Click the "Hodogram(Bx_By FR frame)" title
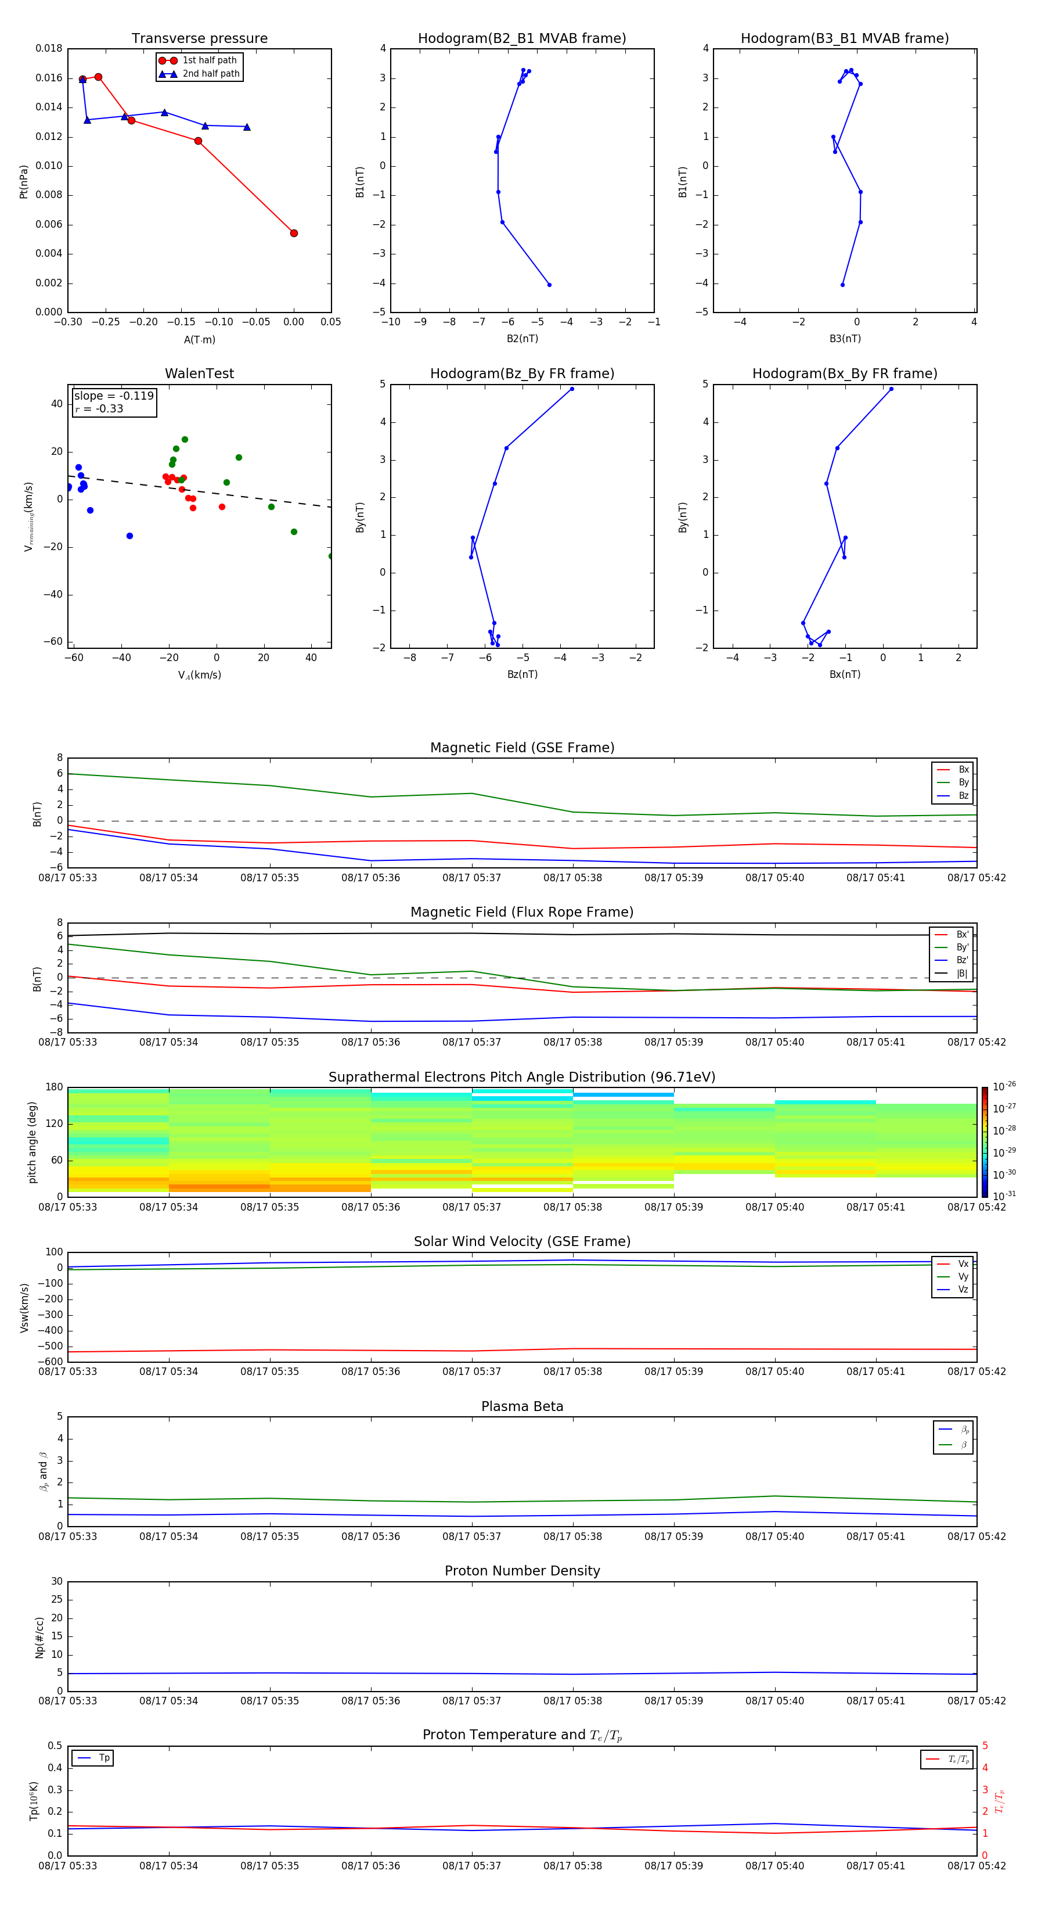 (x=845, y=374)
